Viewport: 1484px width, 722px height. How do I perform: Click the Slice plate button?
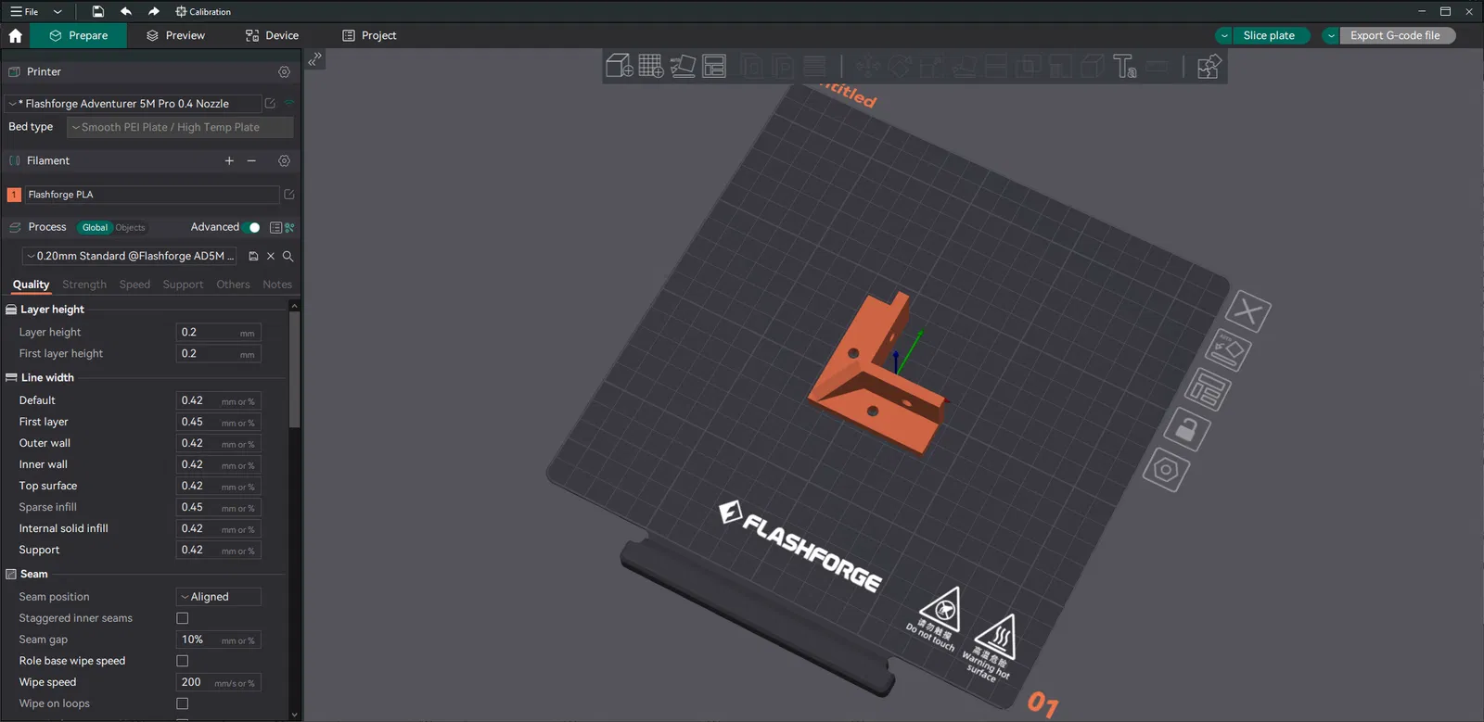pos(1269,35)
